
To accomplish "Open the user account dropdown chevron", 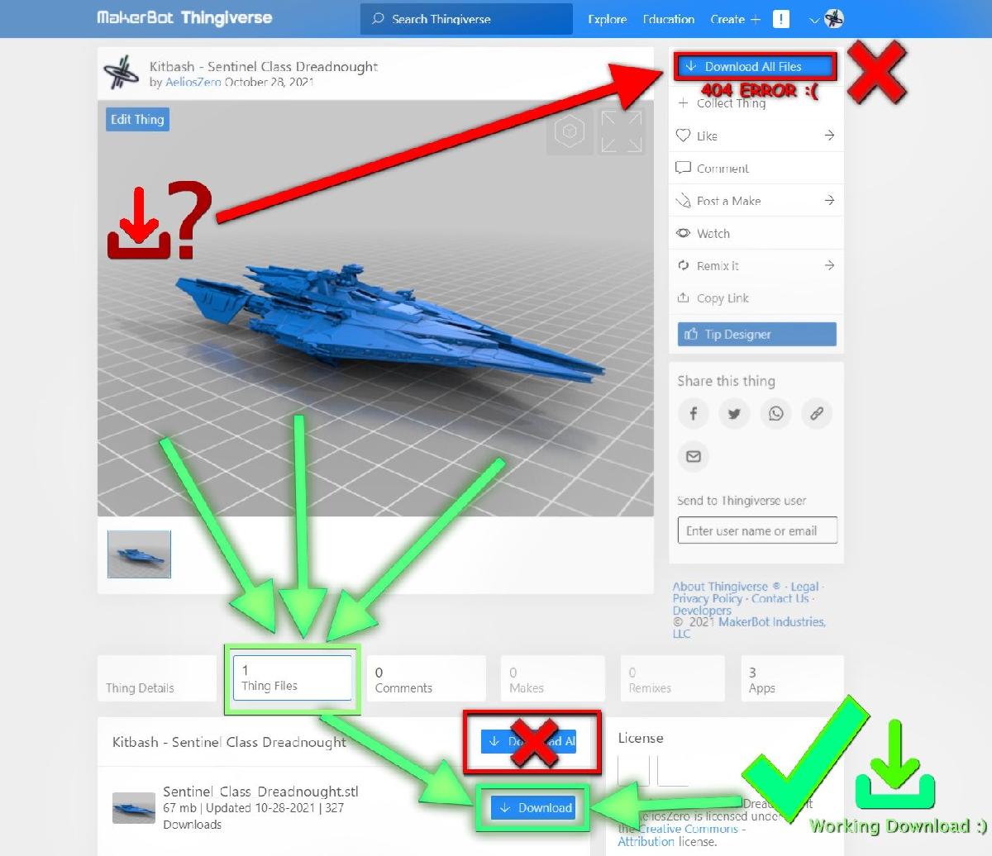I will click(813, 20).
